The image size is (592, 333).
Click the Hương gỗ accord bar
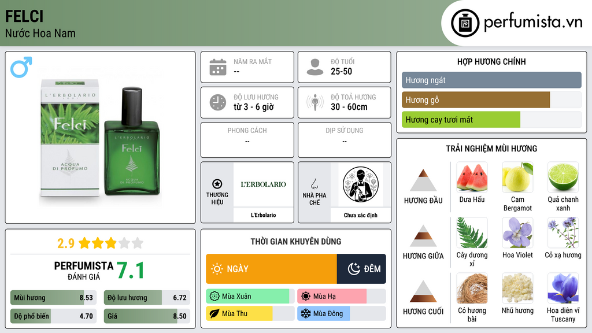point(491,100)
